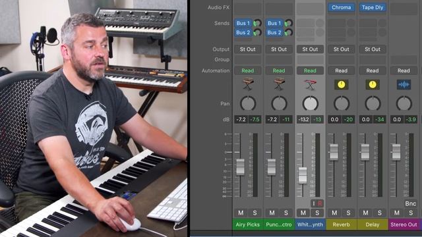The width and height of the screenshot is (422, 237).
Task: Click Whit...ynth -13.2 dB volume field
Action: (x=303, y=119)
